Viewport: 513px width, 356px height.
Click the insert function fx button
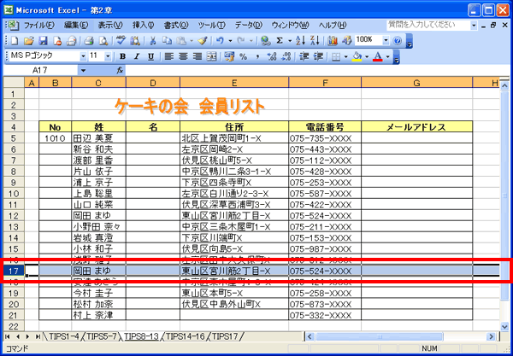click(120, 70)
